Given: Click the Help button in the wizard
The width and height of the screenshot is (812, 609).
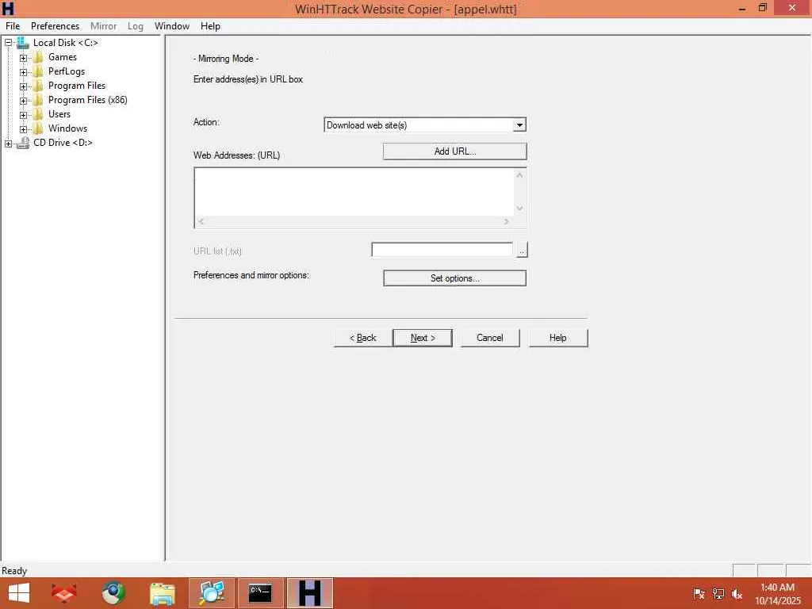Looking at the screenshot, I should 558,338.
